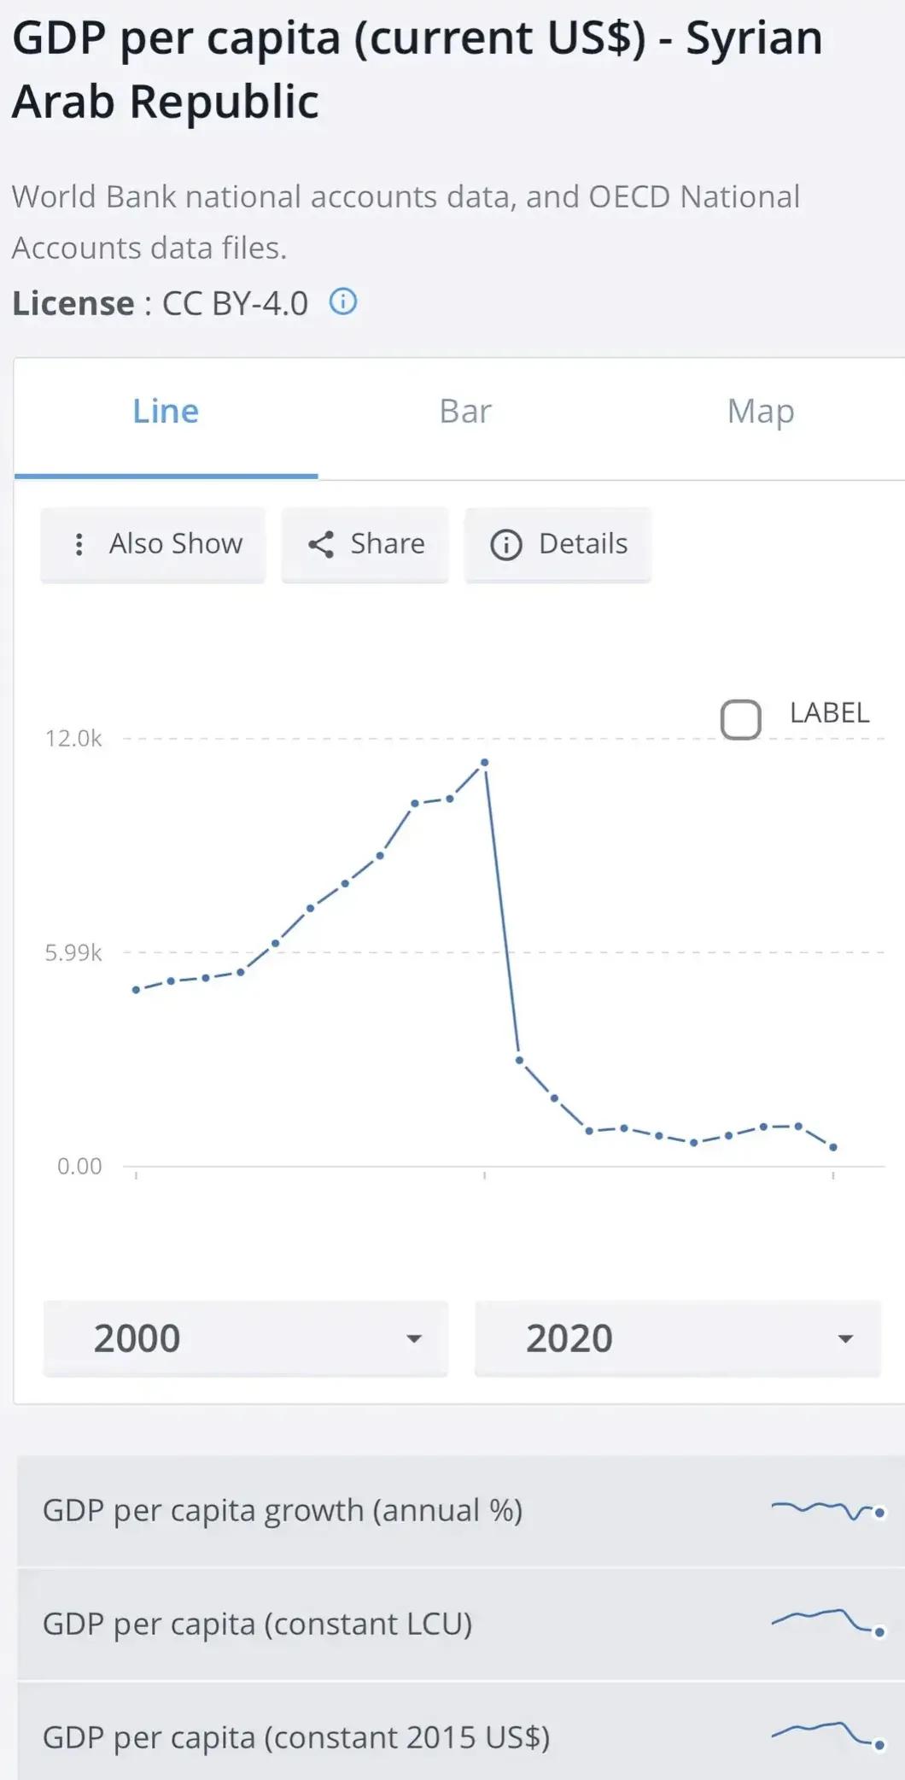Open GDP per capita (constant 2015 US$) link
Screen dimensions: 905x1780
tap(296, 1736)
